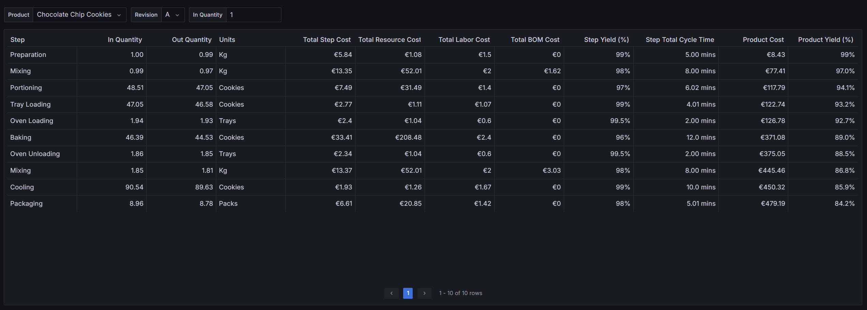Click the Total Labor Cost header
The width and height of the screenshot is (867, 310).
coord(464,40)
